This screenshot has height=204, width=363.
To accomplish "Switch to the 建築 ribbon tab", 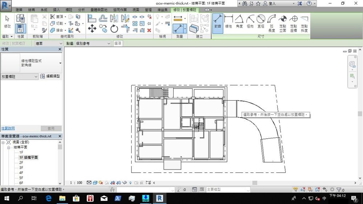I will click(x=19, y=9).
